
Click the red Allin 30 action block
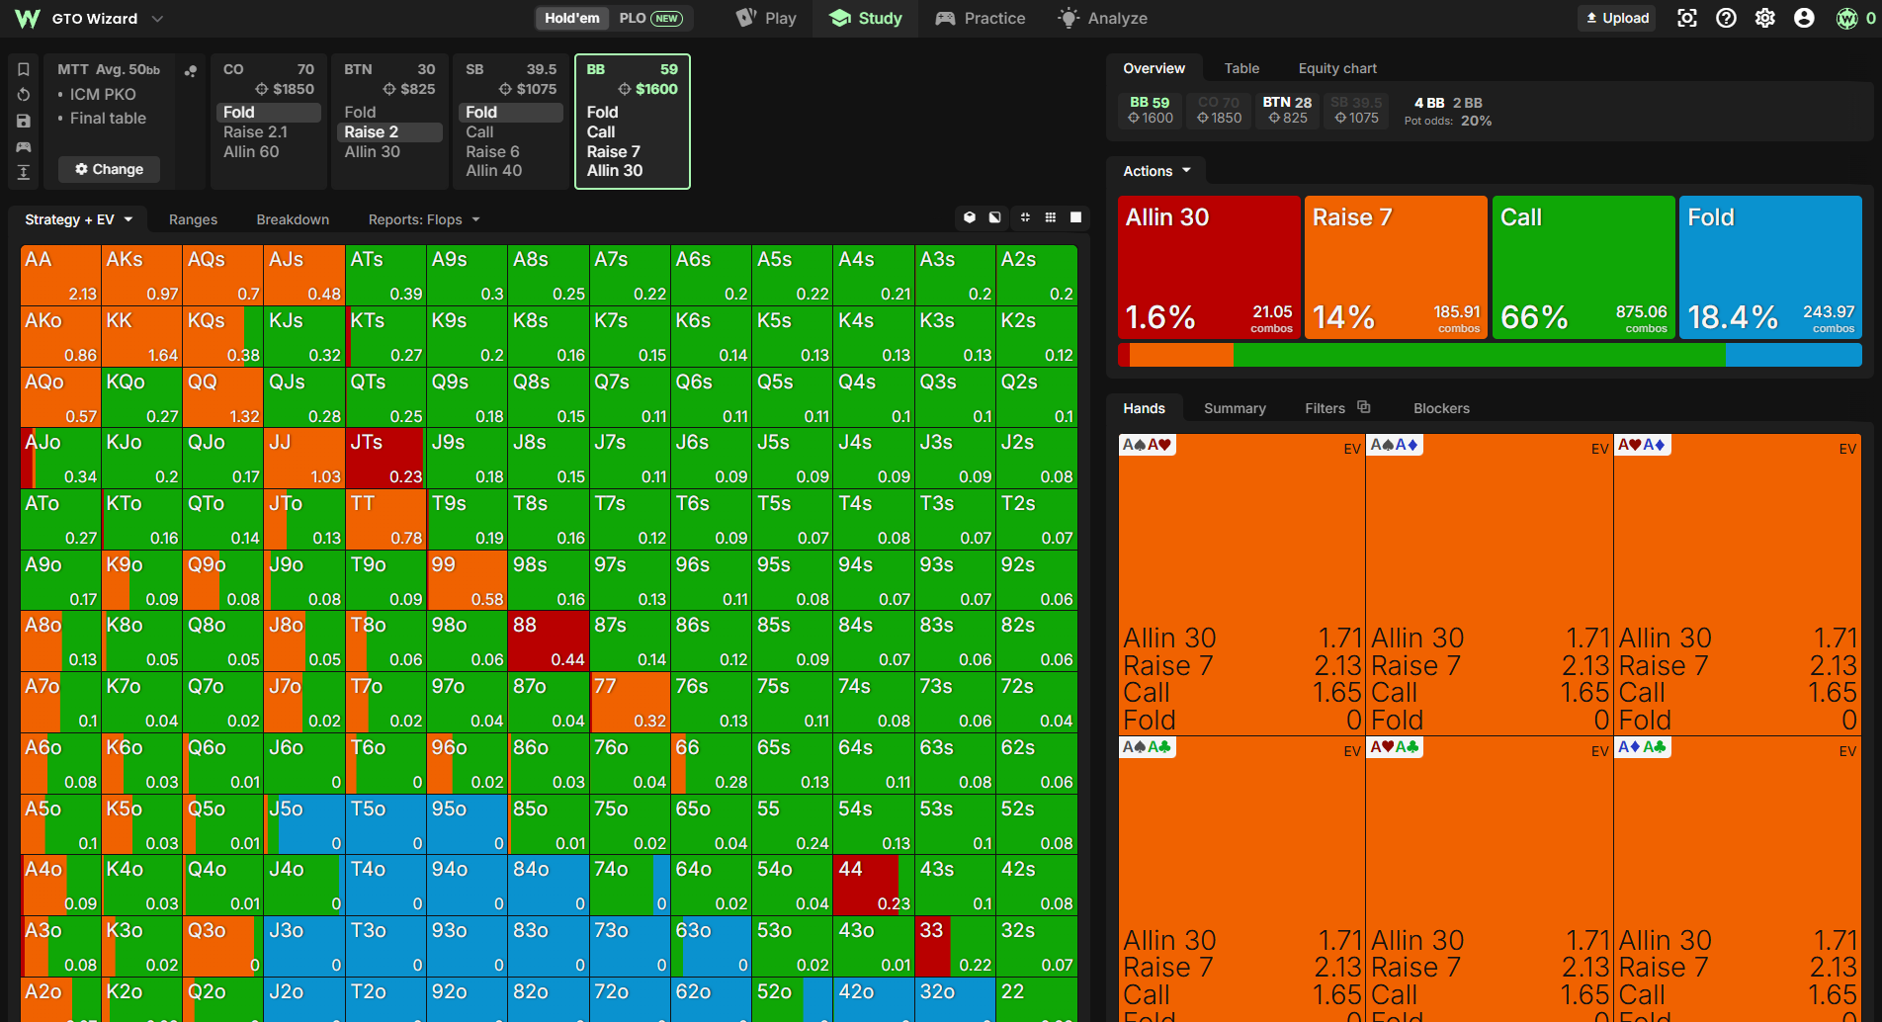click(1209, 267)
